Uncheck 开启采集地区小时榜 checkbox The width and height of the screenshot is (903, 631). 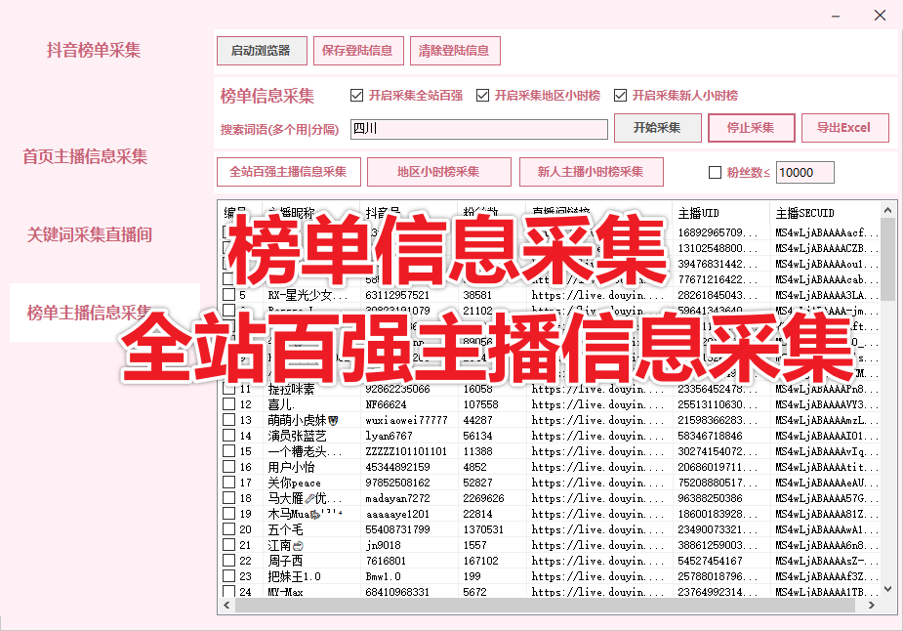pos(482,96)
